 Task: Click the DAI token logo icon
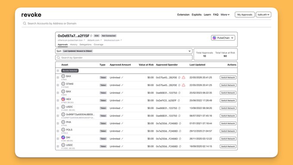[63, 137]
